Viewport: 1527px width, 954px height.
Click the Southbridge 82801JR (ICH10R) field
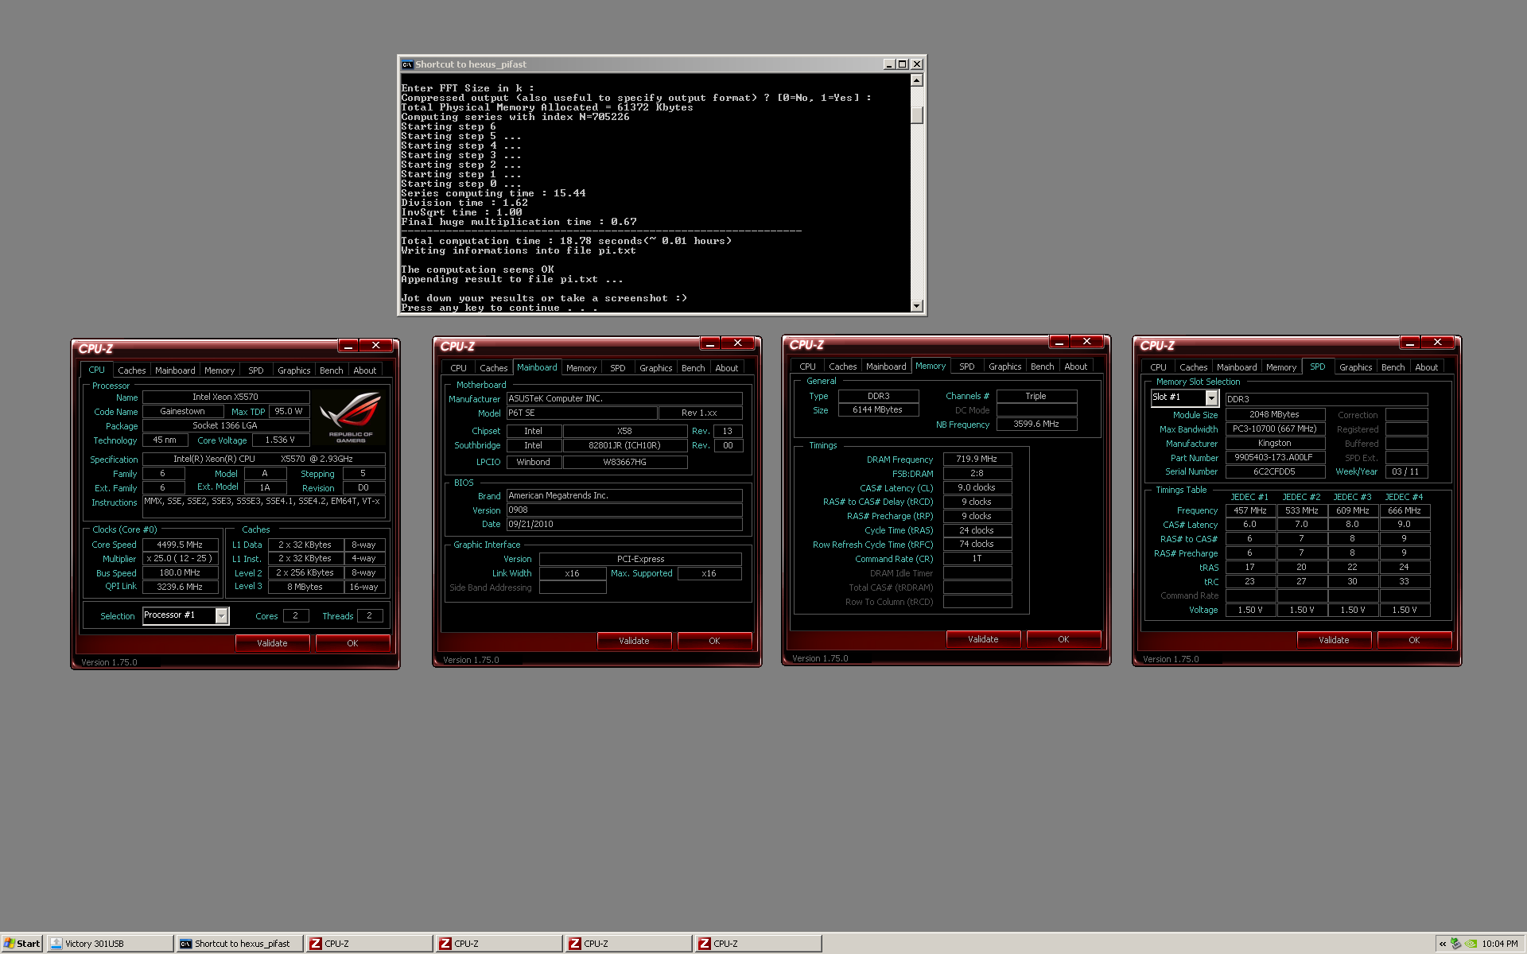(x=624, y=445)
